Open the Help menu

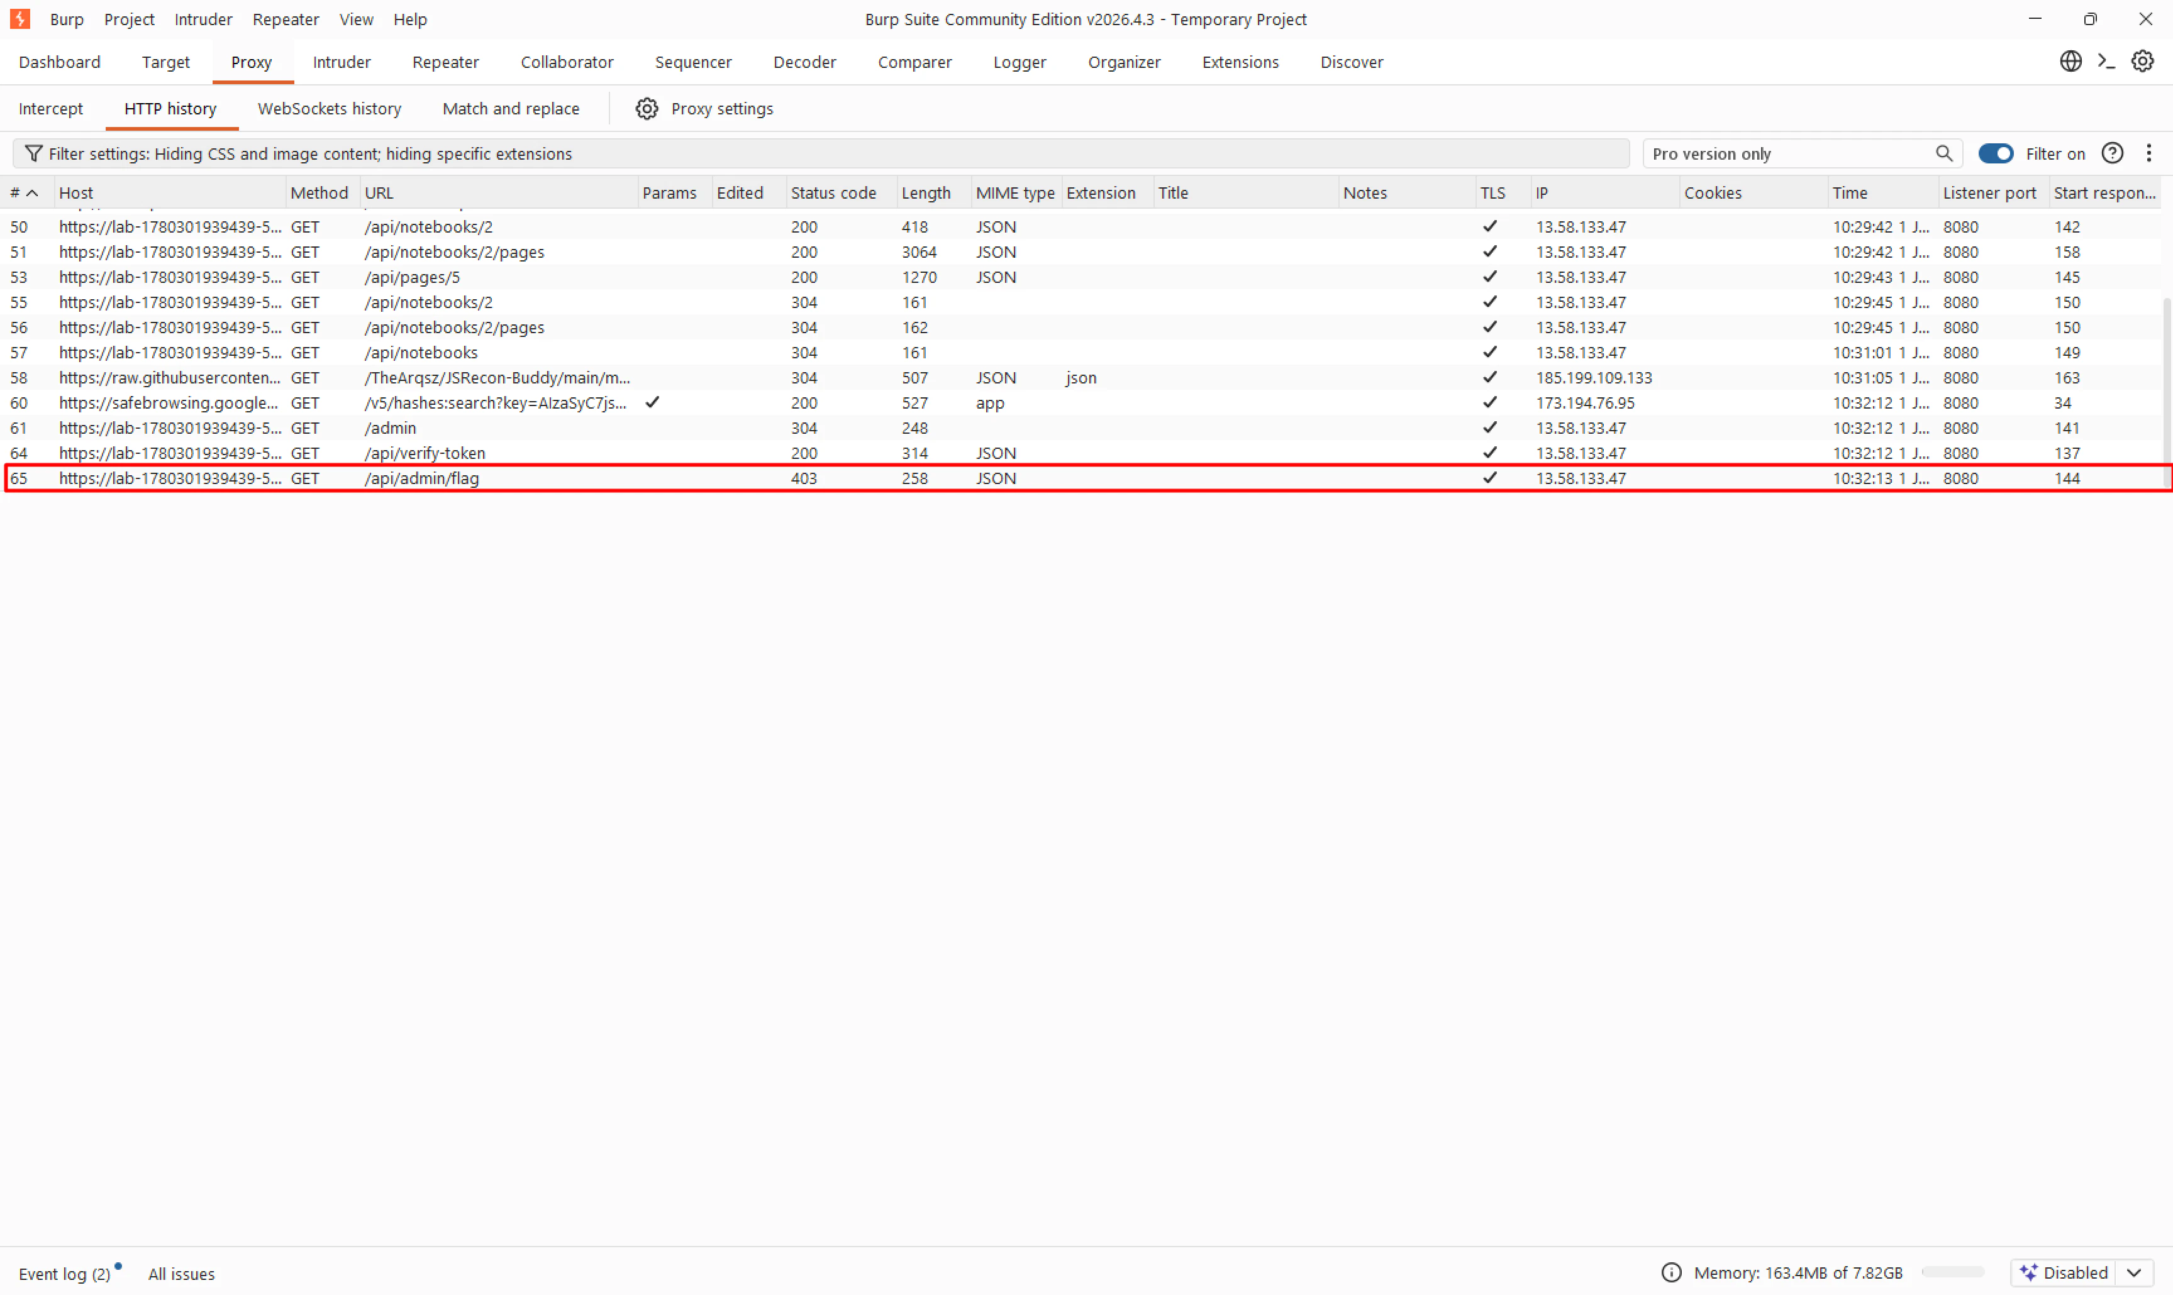tap(409, 19)
